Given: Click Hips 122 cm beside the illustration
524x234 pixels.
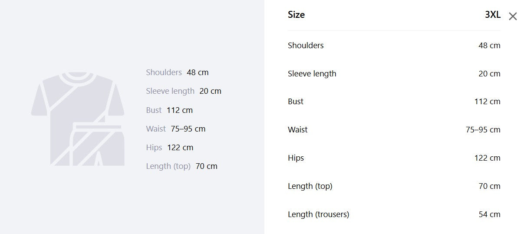Looking at the screenshot, I should [x=170, y=148].
